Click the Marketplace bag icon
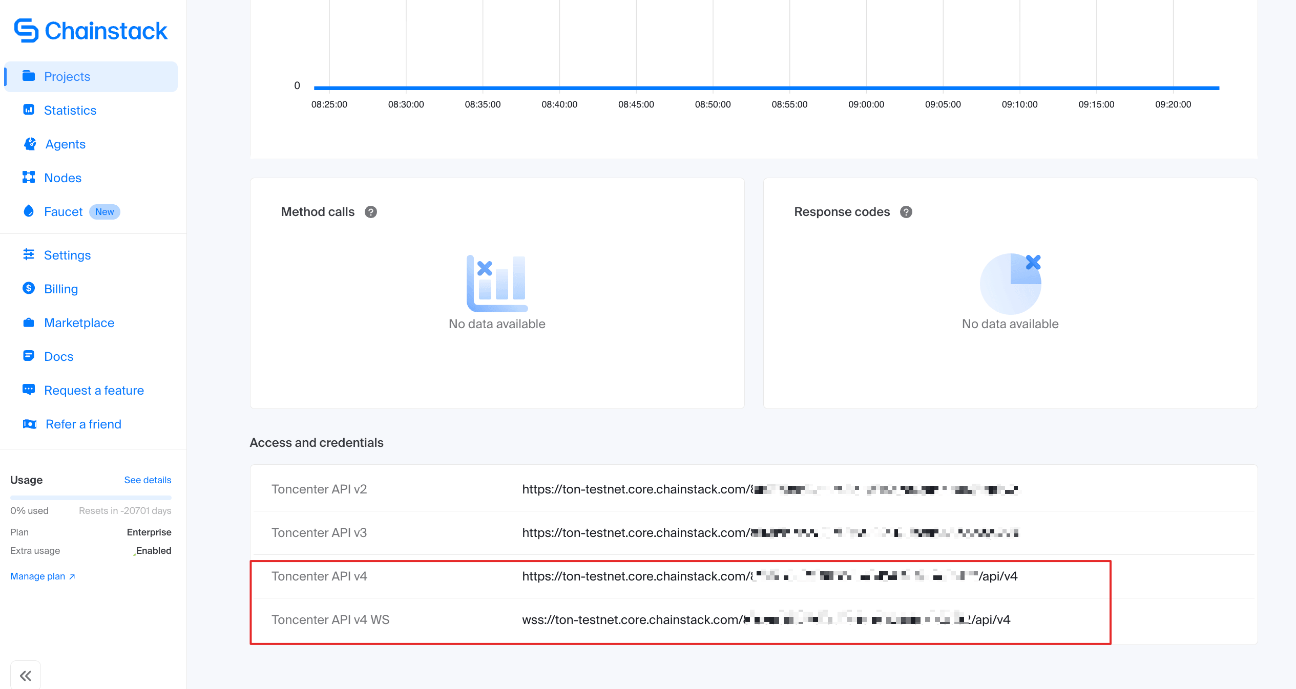This screenshot has height=689, width=1296. 29,322
